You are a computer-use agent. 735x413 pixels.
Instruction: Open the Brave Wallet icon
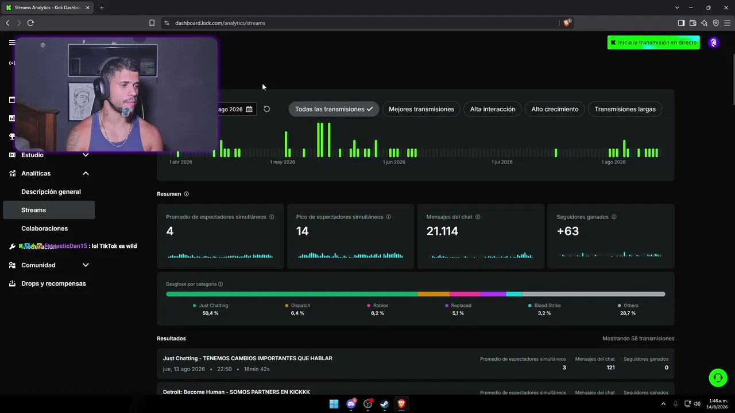tap(693, 23)
